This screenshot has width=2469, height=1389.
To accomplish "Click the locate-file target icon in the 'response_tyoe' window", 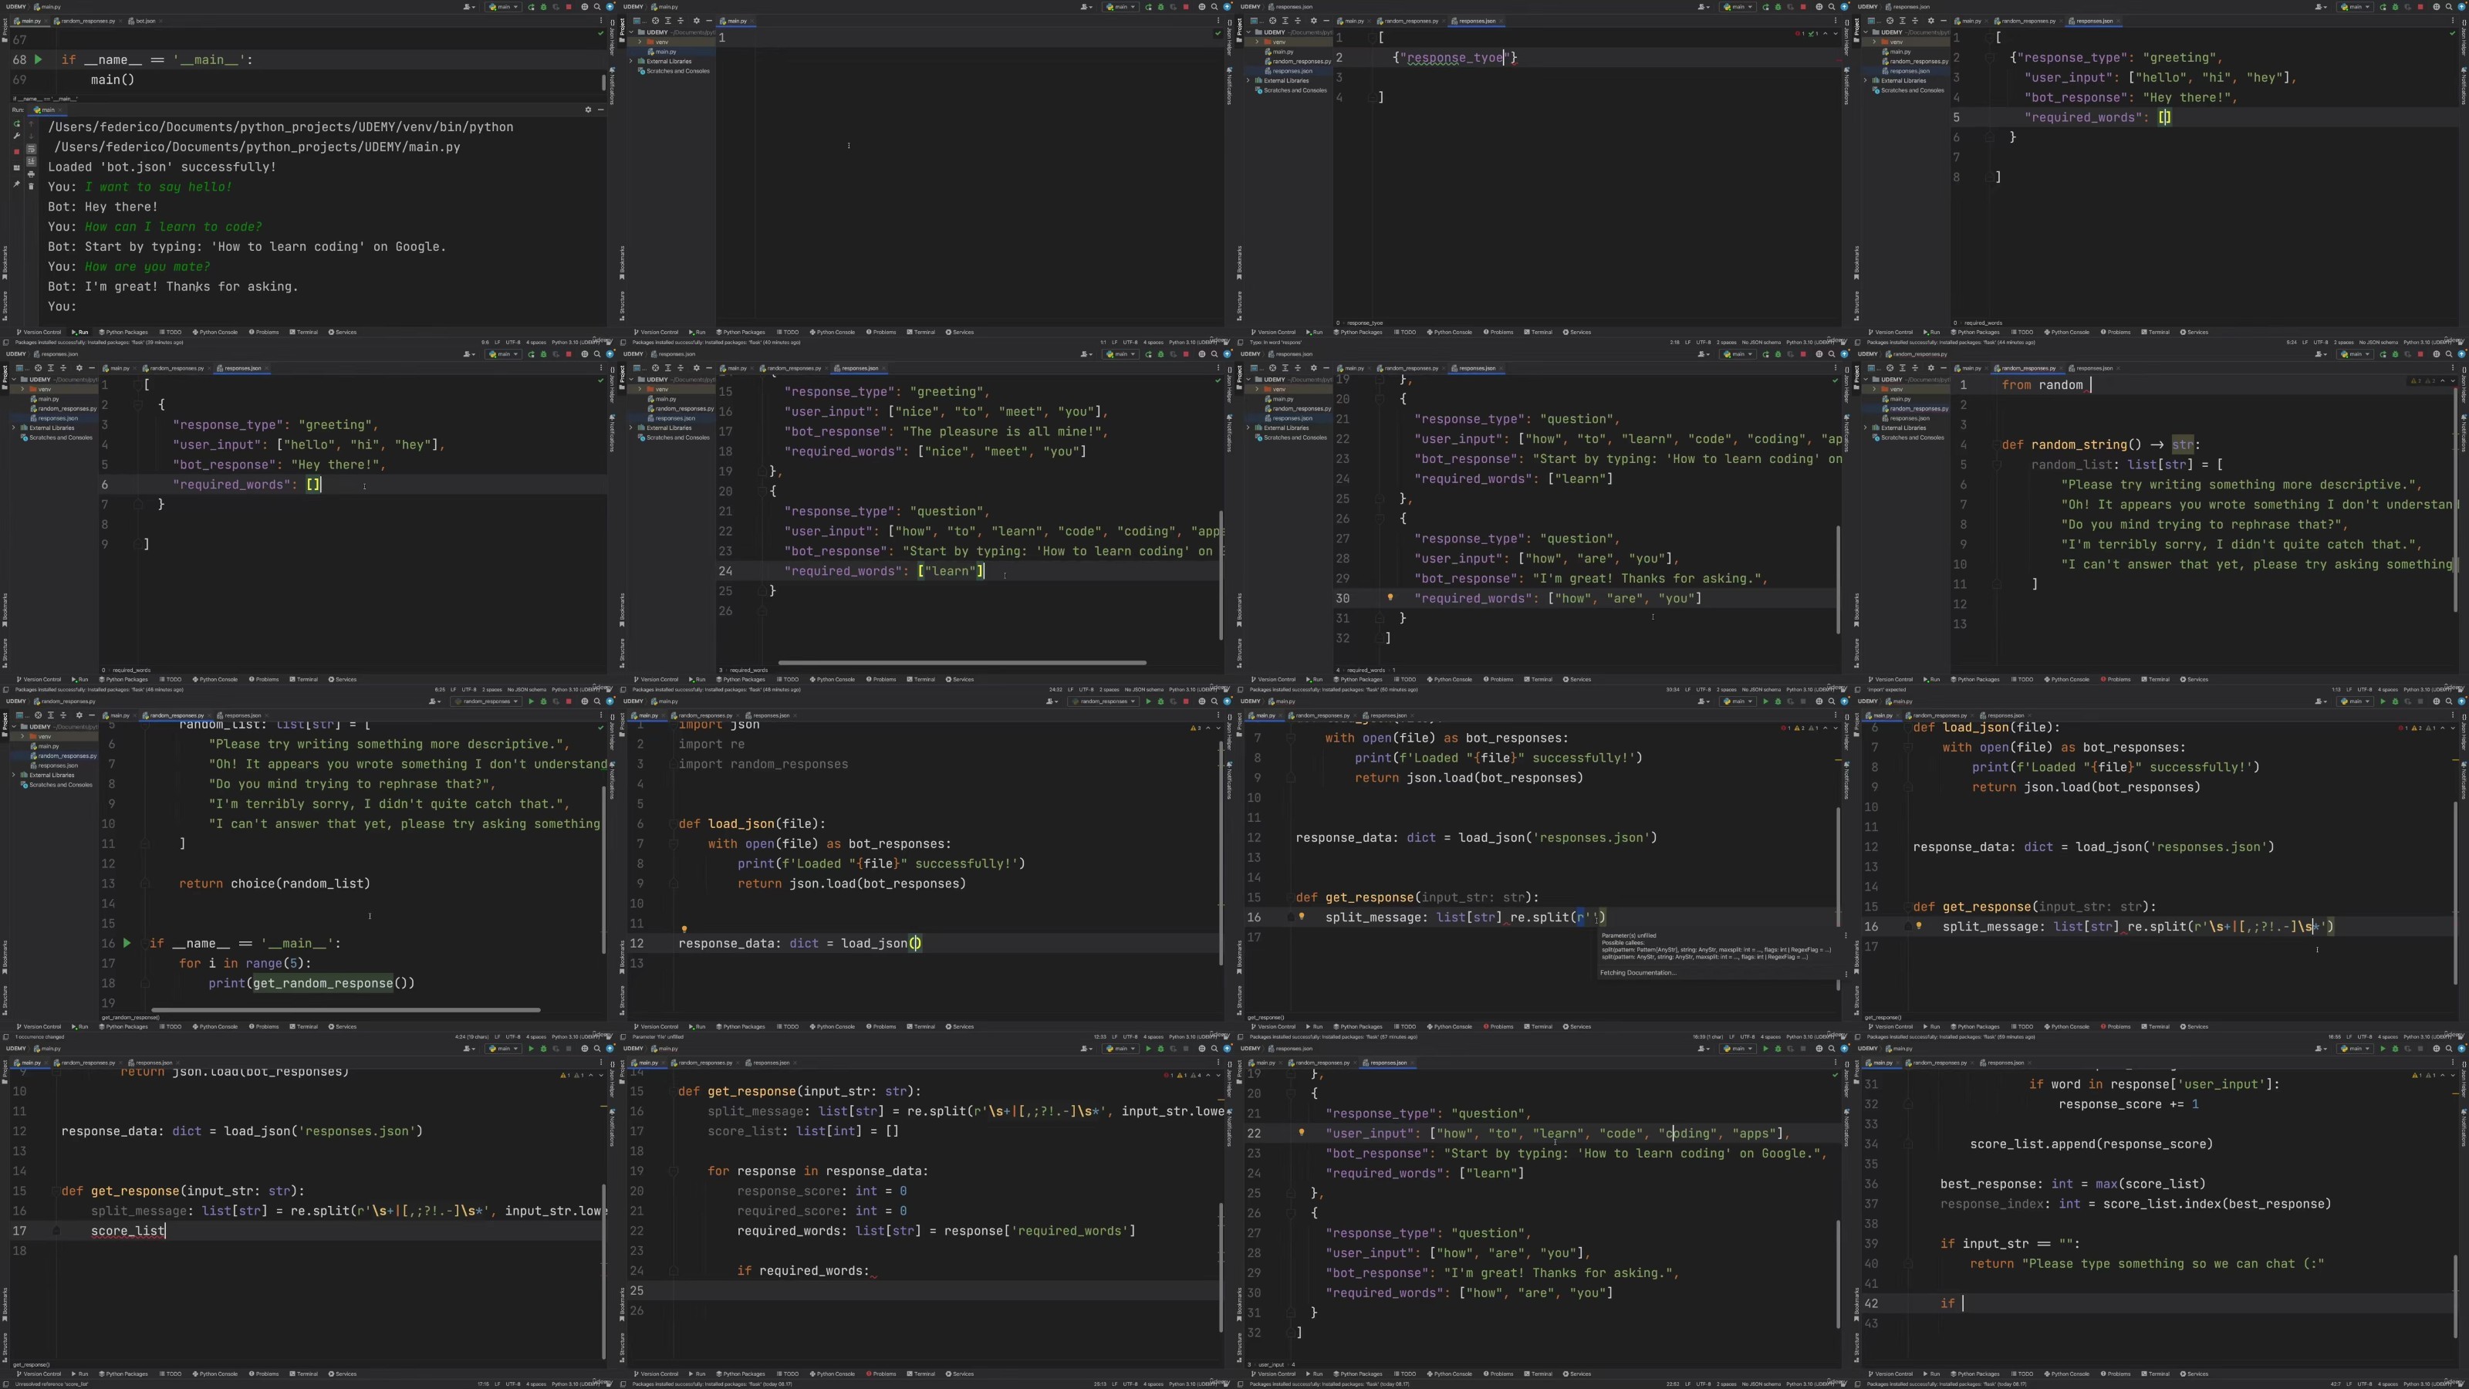I will point(1273,21).
